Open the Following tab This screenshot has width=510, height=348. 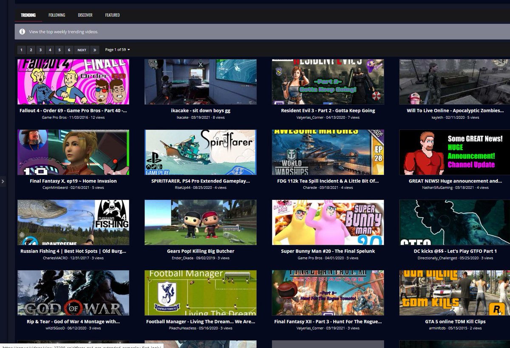tap(57, 15)
